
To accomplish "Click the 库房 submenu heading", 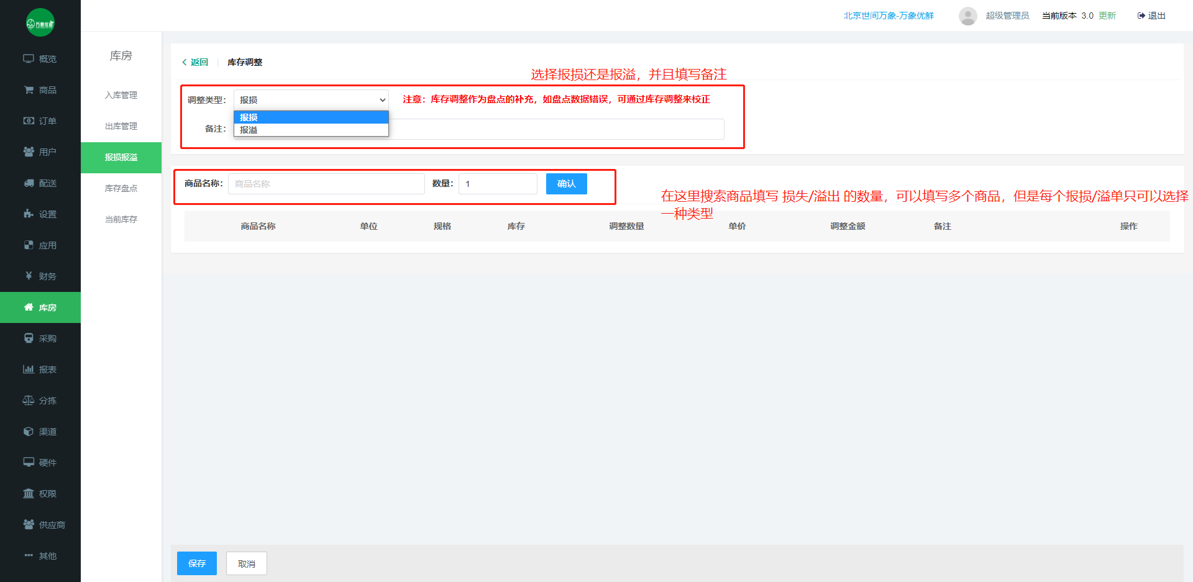I will 121,56.
